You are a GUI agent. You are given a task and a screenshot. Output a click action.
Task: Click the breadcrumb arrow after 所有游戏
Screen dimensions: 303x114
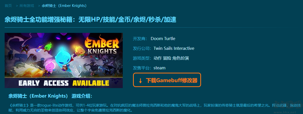(x=39, y=6)
